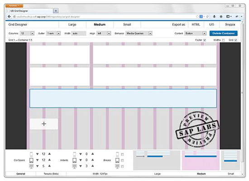Viewport: 249px width, 181px height.
Task: Click phone icon in Breaks section
Action: 117,154
